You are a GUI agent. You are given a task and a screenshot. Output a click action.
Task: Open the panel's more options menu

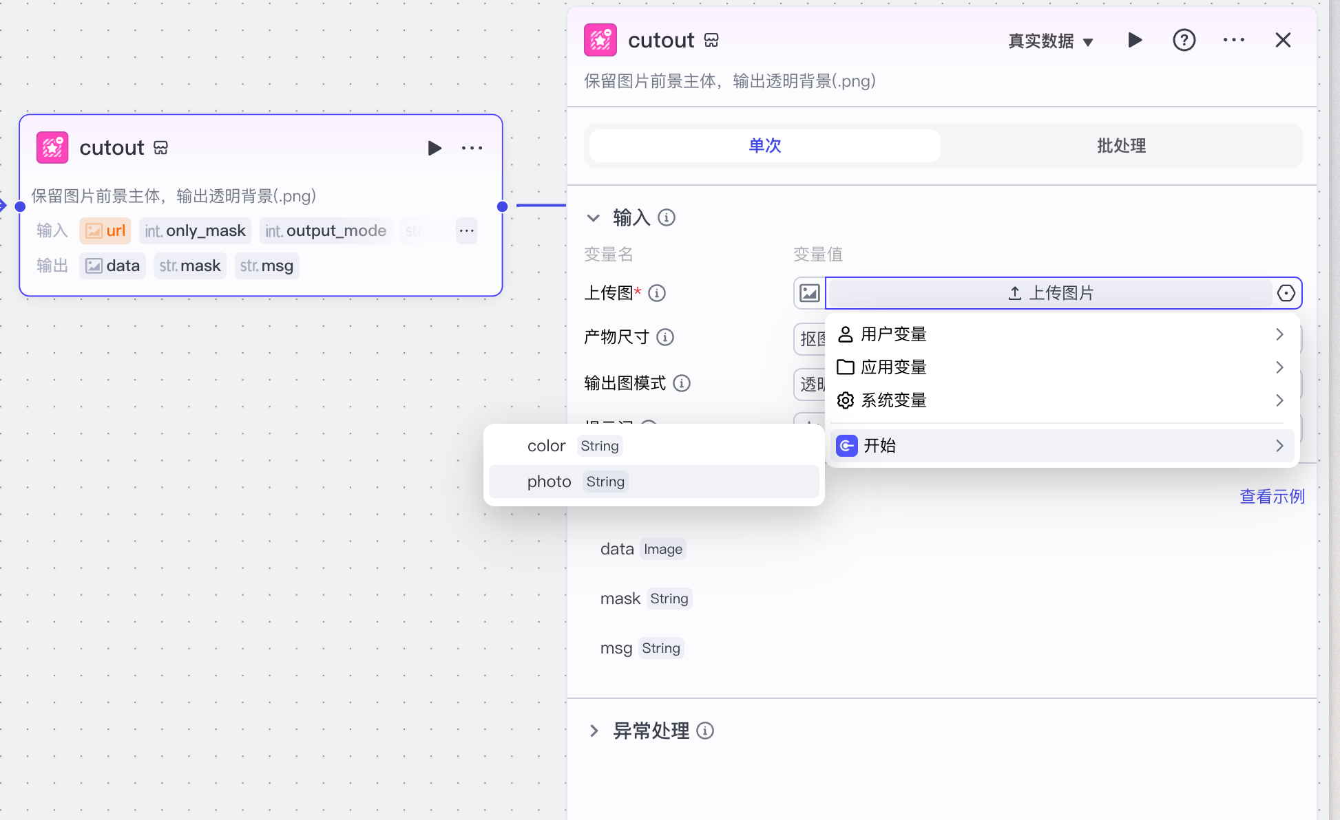coord(1233,41)
